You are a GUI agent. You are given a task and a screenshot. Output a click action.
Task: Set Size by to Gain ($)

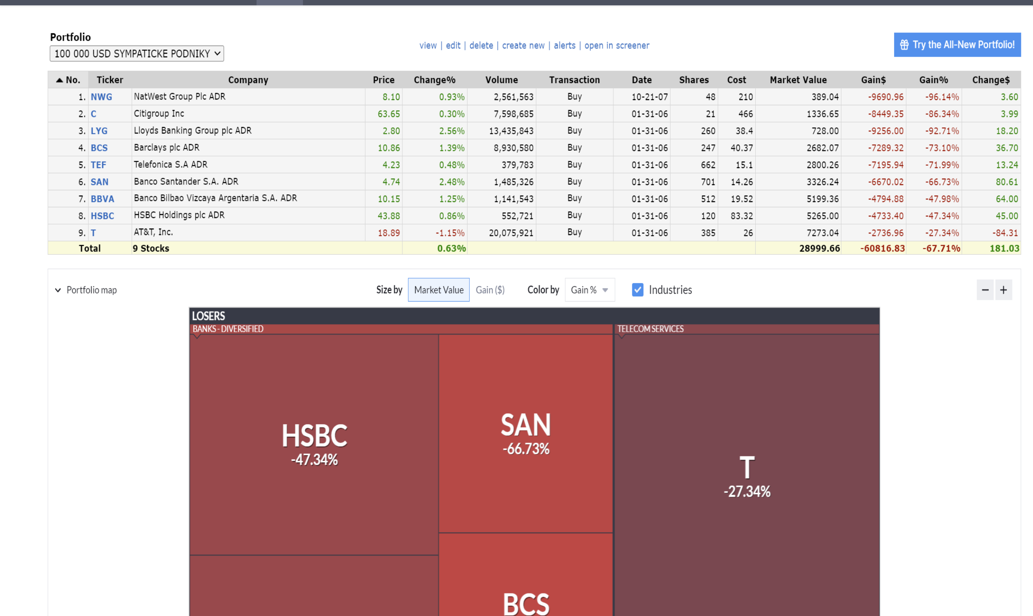coord(490,290)
